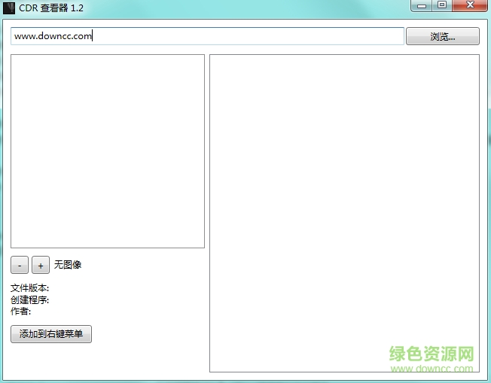Select the 文件版本 label

(x=30, y=288)
